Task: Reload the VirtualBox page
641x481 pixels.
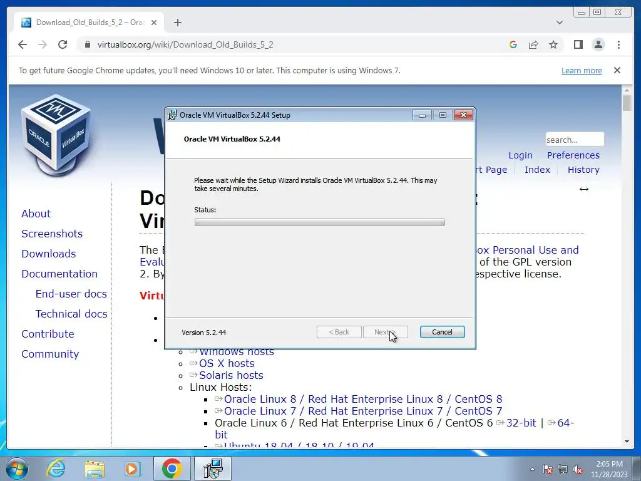Action: point(63,44)
